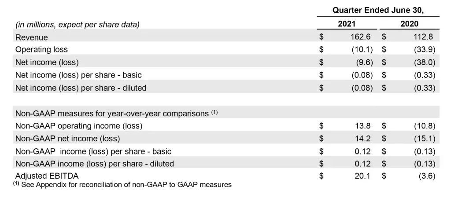The image size is (451, 198).
Task: Click the 2020 column header
Action: pos(409,24)
